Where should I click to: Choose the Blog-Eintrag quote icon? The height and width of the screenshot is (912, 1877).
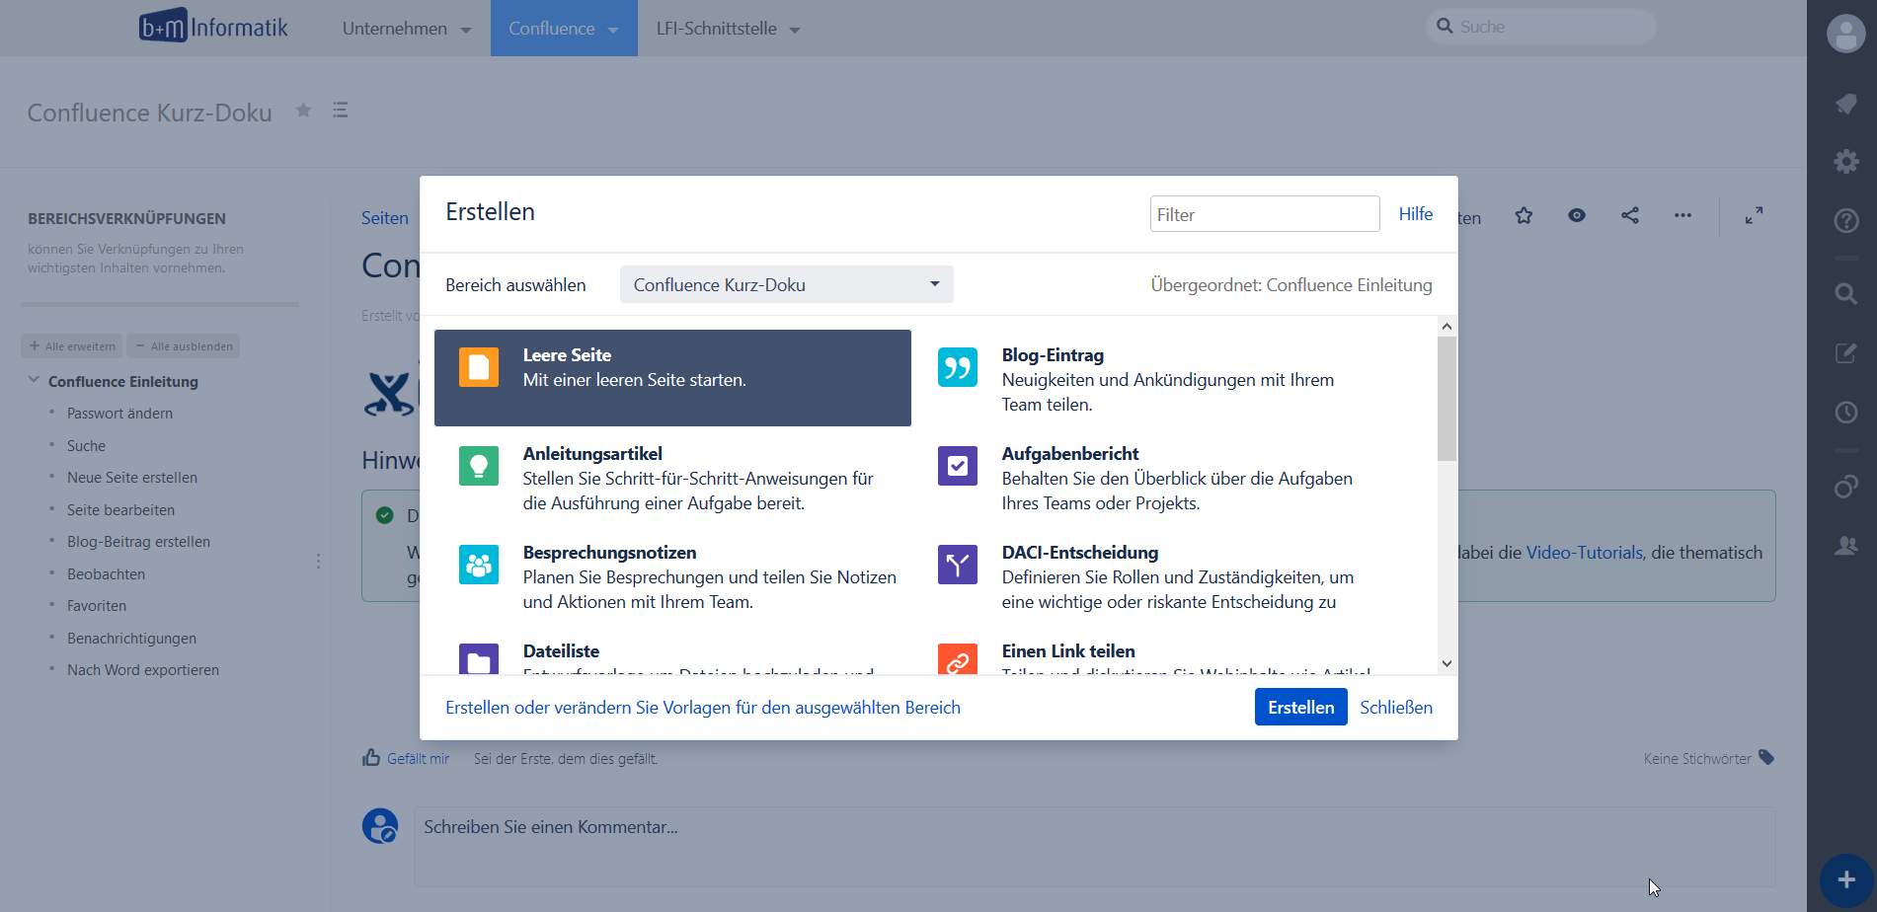point(958,367)
